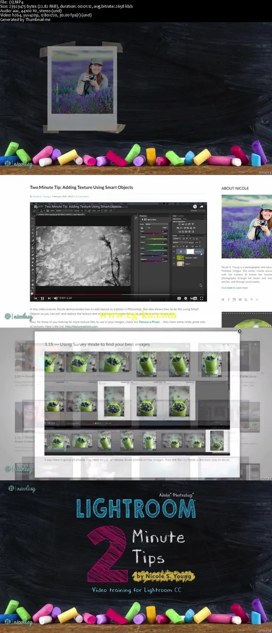Skip to previous video in player
The width and height of the screenshot is (272, 633).
[x=35, y=298]
